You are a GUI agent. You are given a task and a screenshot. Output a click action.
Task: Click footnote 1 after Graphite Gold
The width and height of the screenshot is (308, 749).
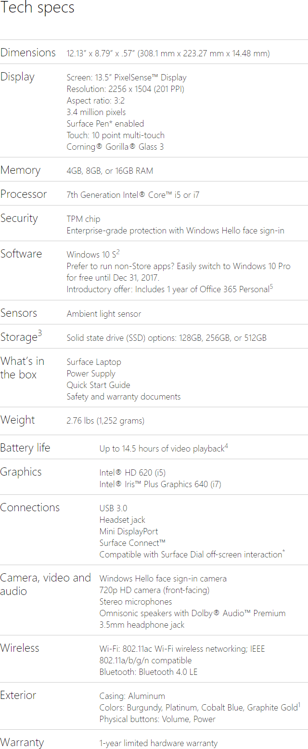coord(299,705)
